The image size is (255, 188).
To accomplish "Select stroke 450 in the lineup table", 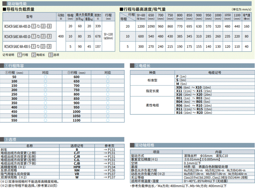I will click(14, 112).
